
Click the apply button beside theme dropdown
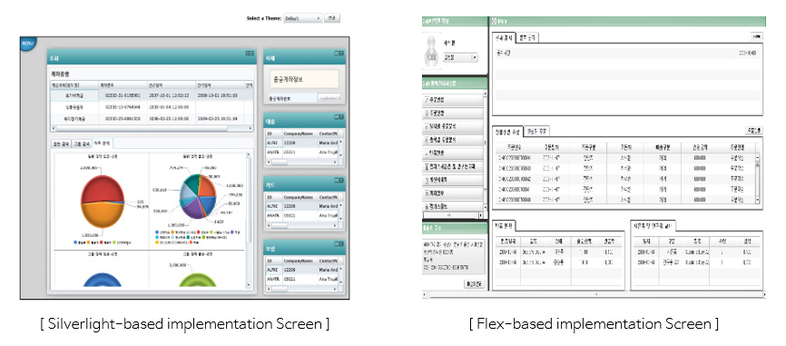pyautogui.click(x=332, y=18)
